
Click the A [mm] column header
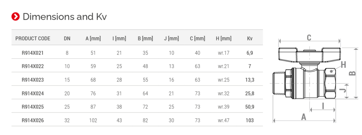pyautogui.click(x=93, y=38)
